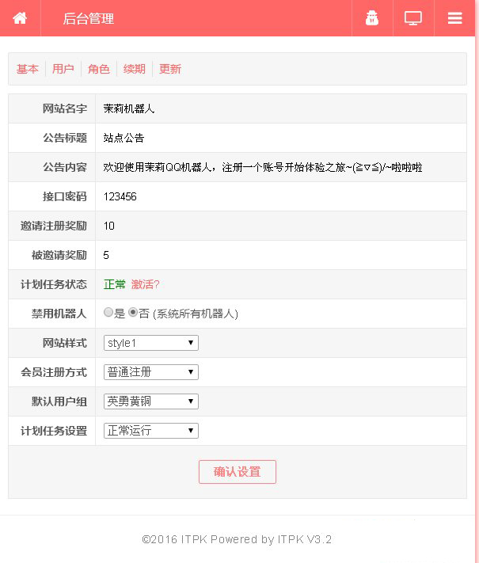Select 是 radio for 禁用机器人

coord(108,312)
